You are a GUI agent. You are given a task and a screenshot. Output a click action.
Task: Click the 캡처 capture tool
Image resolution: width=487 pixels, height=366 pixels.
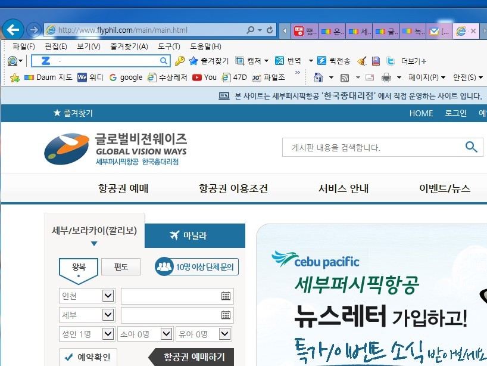pyautogui.click(x=248, y=61)
